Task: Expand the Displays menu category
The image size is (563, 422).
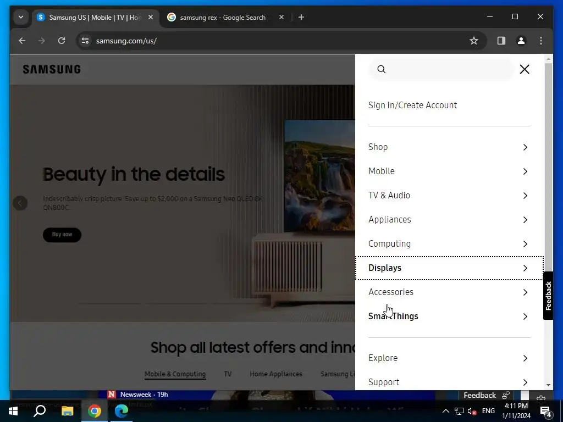Action: tap(449, 268)
